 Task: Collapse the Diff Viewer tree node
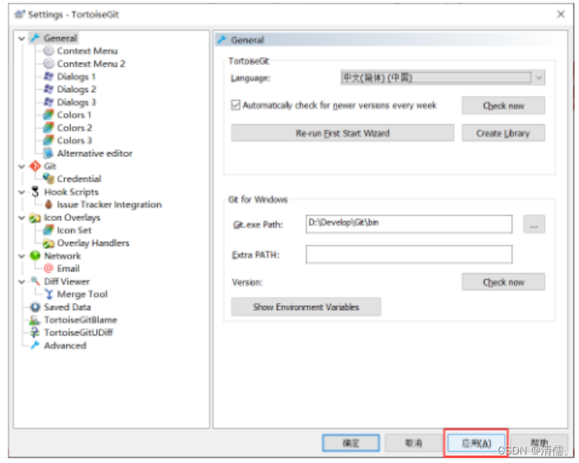pyautogui.click(x=22, y=281)
